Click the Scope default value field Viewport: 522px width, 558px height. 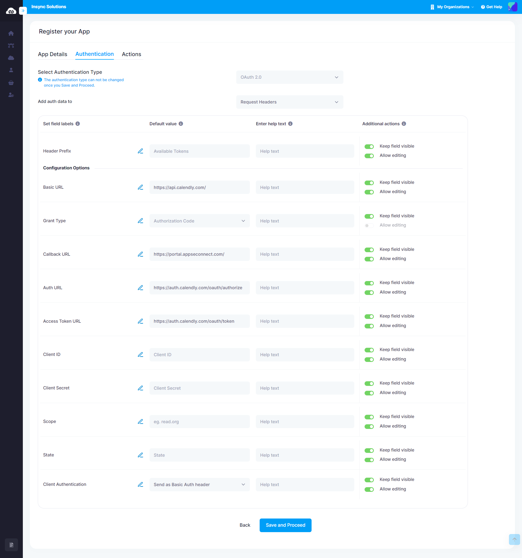point(200,422)
